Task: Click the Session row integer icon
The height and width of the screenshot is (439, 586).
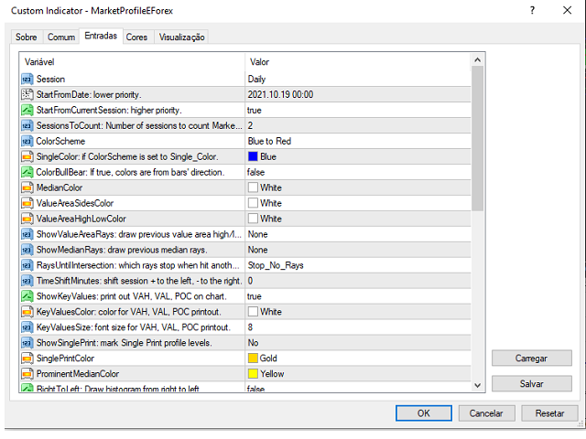Action: click(x=27, y=80)
